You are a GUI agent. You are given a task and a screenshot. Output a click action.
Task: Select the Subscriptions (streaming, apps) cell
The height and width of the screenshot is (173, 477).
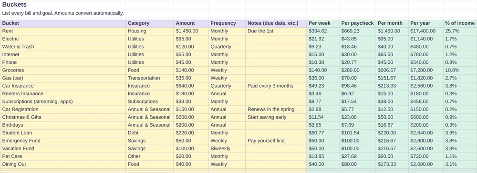[62, 102]
